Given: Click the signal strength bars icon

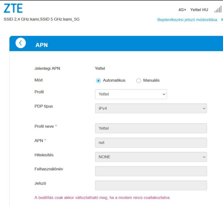Looking at the screenshot, I should 218,10.
